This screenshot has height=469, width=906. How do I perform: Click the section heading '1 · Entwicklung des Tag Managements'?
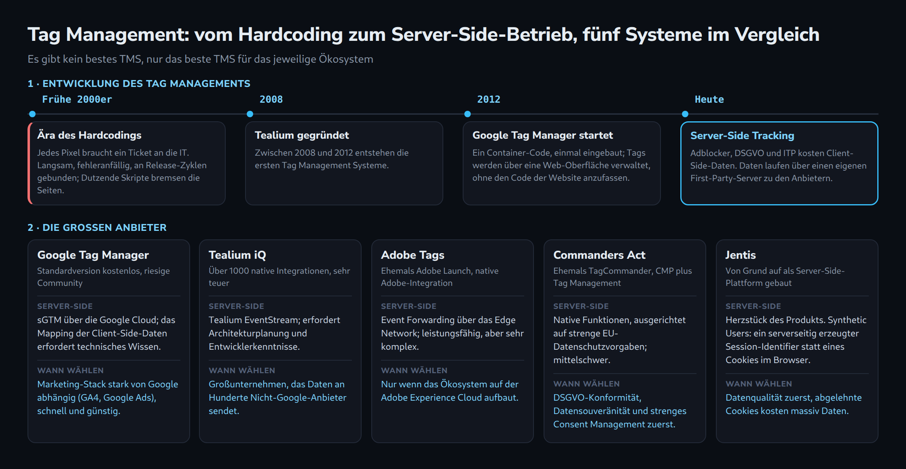139,84
